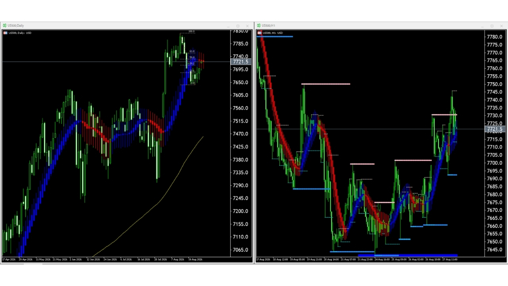Click the candlestick icon in the US500,H1 title bar
This screenshot has height=286, width=508.
point(259,26)
